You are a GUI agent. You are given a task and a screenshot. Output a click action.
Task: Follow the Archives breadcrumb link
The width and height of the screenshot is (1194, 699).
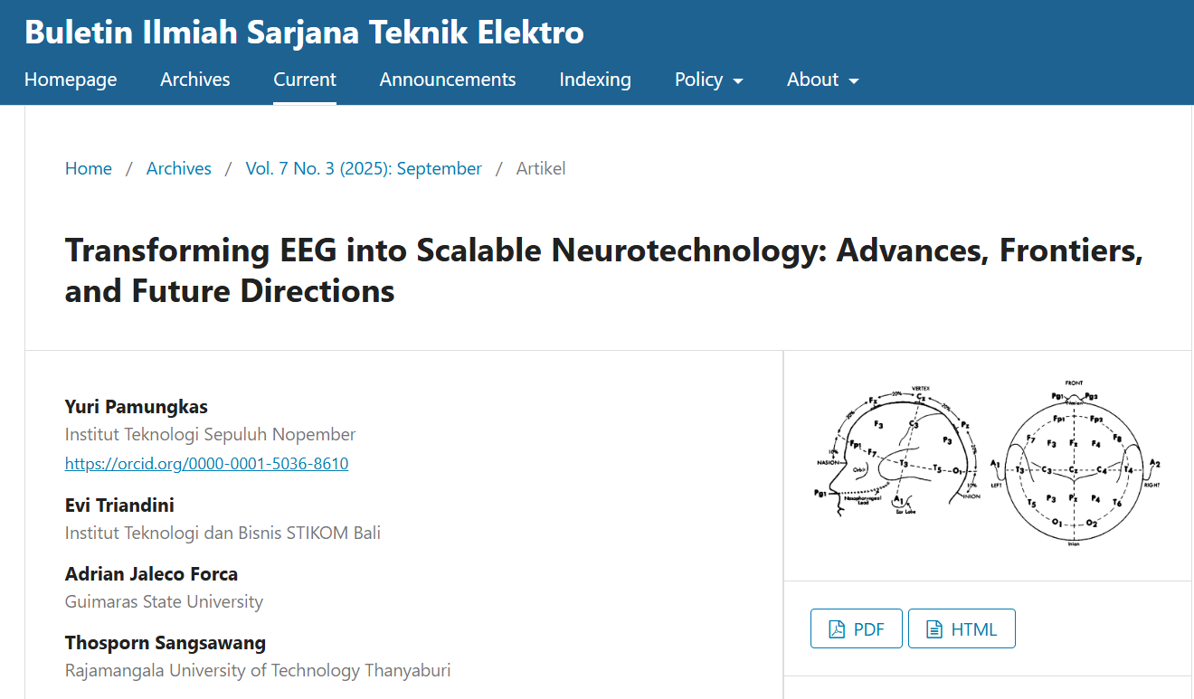click(x=179, y=168)
